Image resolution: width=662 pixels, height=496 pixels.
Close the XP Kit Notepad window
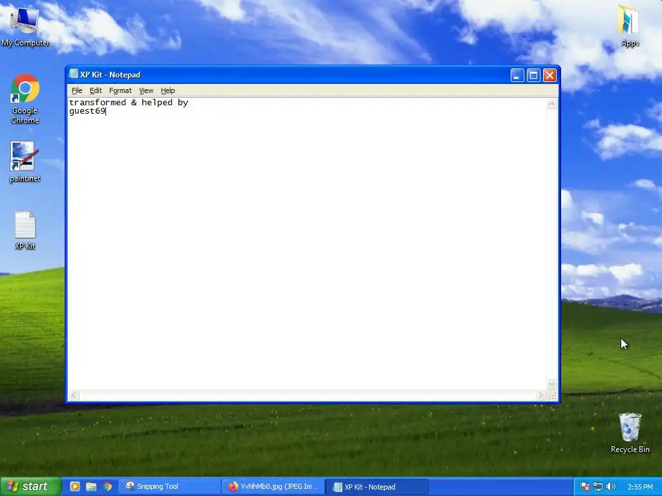tap(550, 75)
